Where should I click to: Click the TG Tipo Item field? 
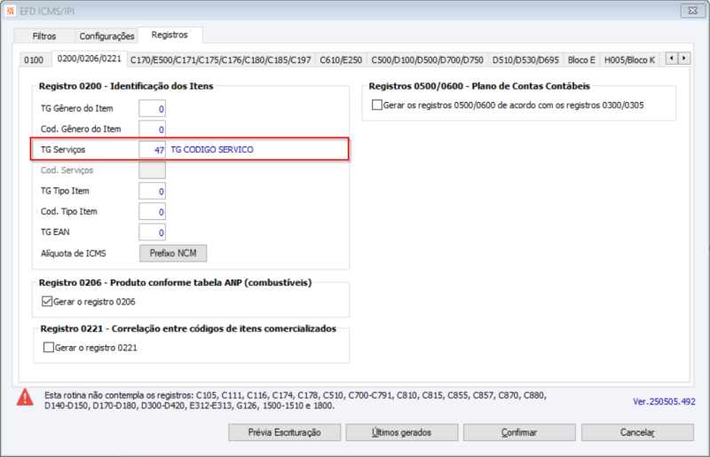click(152, 191)
